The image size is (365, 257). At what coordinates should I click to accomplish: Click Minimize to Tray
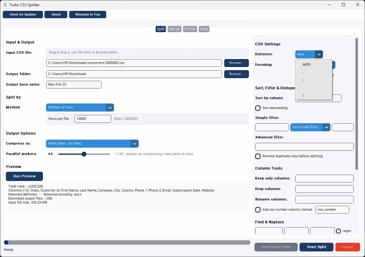tap(88, 15)
